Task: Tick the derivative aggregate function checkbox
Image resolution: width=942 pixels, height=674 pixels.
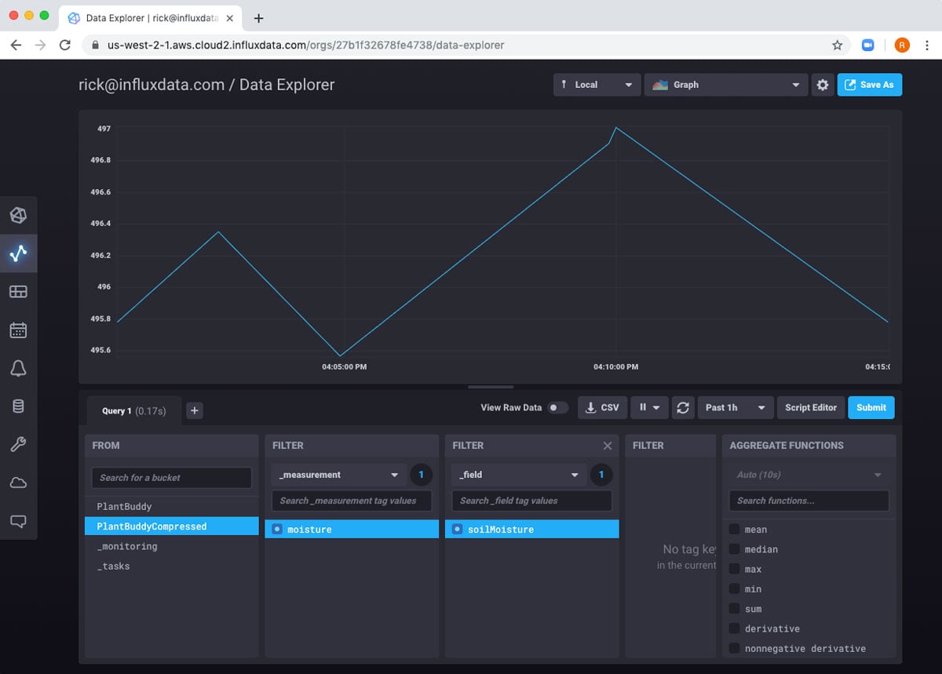Action: click(734, 628)
